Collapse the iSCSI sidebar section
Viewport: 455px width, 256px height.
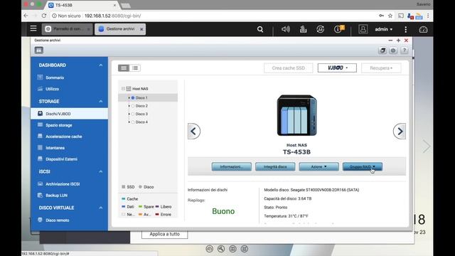(x=100, y=171)
